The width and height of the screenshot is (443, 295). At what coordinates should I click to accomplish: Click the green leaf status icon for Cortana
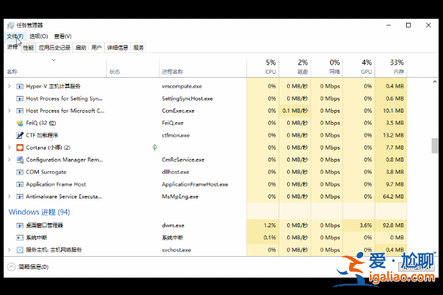pyautogui.click(x=154, y=147)
